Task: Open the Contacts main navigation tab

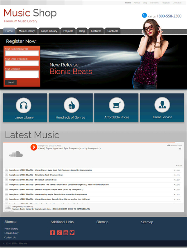Action: click(x=113, y=31)
